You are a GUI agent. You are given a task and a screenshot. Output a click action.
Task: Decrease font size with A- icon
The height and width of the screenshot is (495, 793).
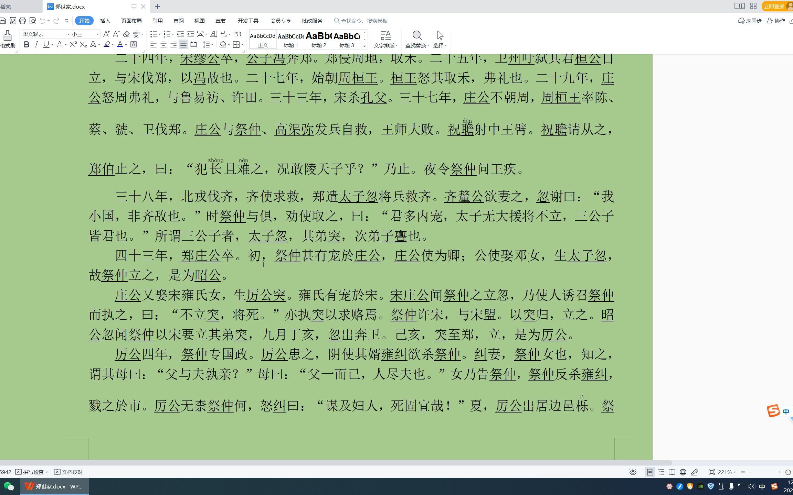click(116, 34)
